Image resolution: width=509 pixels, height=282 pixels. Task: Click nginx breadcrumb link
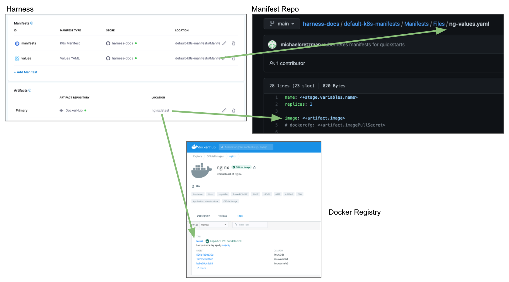[232, 156]
